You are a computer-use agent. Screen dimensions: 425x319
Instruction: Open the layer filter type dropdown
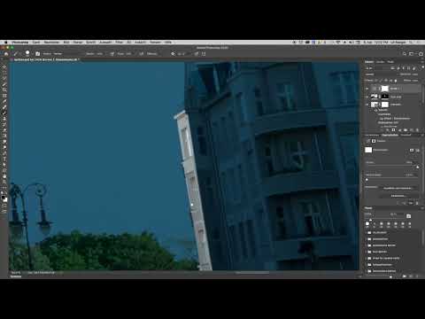coord(376,68)
